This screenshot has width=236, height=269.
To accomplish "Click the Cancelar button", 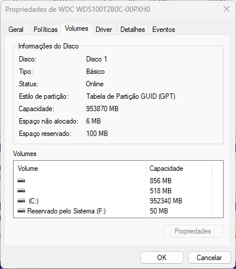I will point(209,258).
